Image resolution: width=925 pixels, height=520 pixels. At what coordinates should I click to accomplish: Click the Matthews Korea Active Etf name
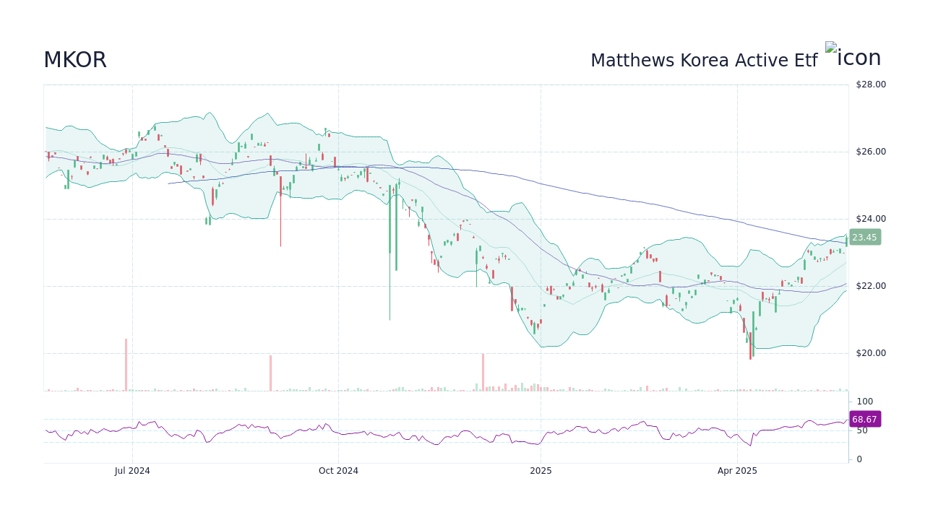[704, 61]
